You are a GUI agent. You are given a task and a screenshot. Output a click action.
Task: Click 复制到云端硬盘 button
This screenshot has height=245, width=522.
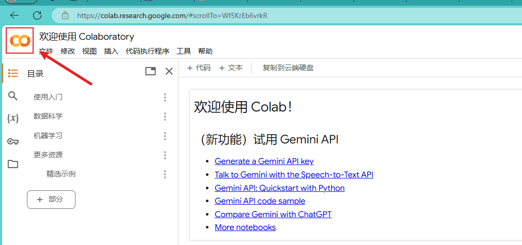coord(288,68)
